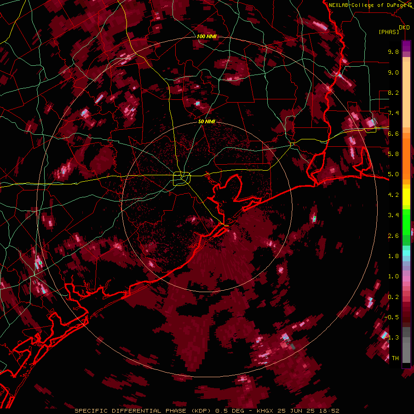Click the 1.8 color scale value

[393, 256]
